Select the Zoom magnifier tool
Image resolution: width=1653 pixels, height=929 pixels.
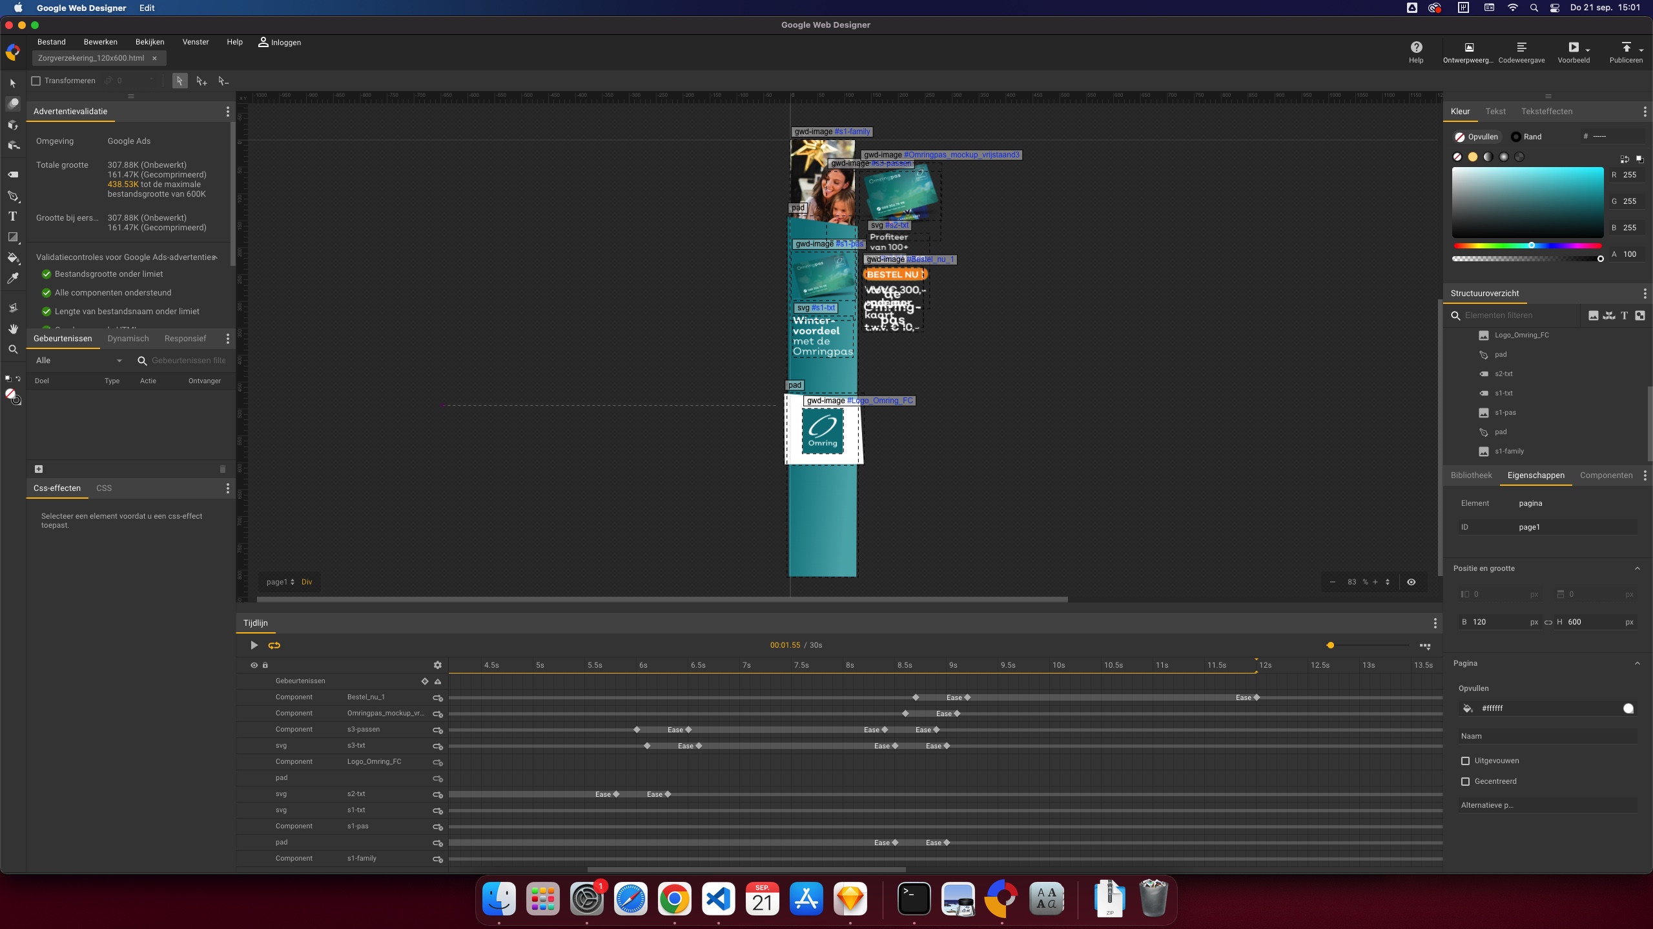pyautogui.click(x=12, y=350)
